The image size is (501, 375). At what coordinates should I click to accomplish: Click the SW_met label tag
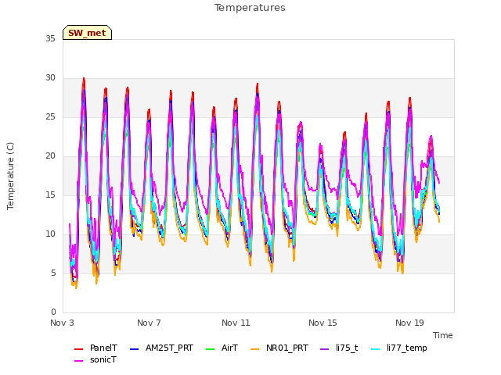[87, 33]
